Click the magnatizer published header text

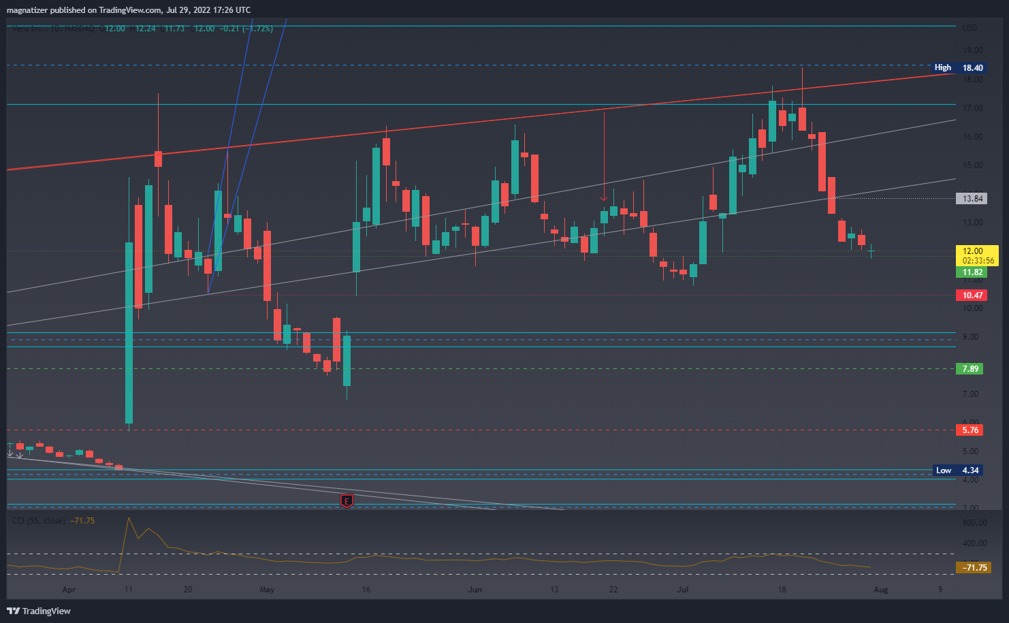(129, 10)
